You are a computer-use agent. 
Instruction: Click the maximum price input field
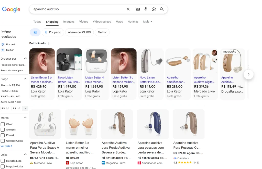[x=17, y=108]
